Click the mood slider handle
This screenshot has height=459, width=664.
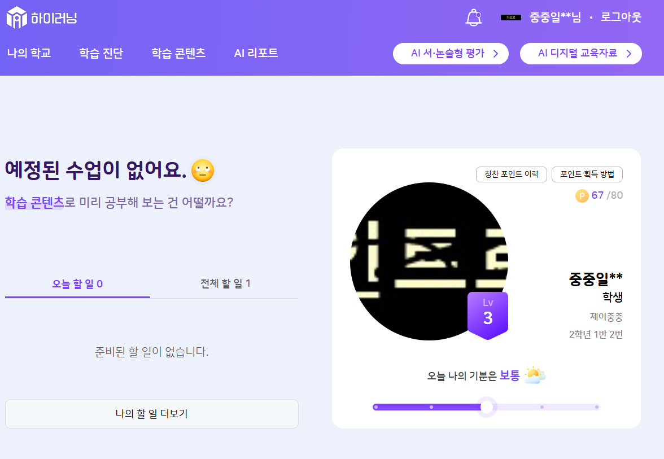(x=486, y=407)
